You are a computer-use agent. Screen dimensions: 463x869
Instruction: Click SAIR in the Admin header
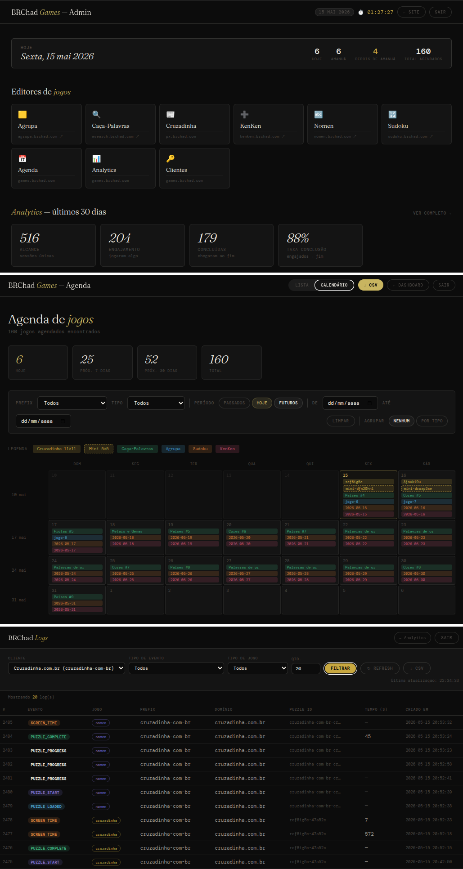click(x=441, y=12)
